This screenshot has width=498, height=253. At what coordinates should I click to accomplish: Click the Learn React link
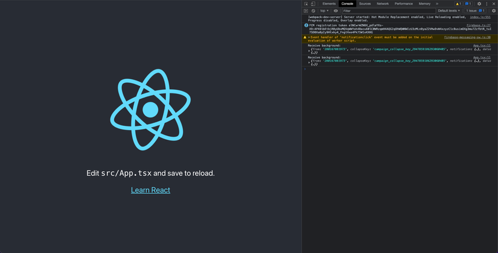click(150, 190)
